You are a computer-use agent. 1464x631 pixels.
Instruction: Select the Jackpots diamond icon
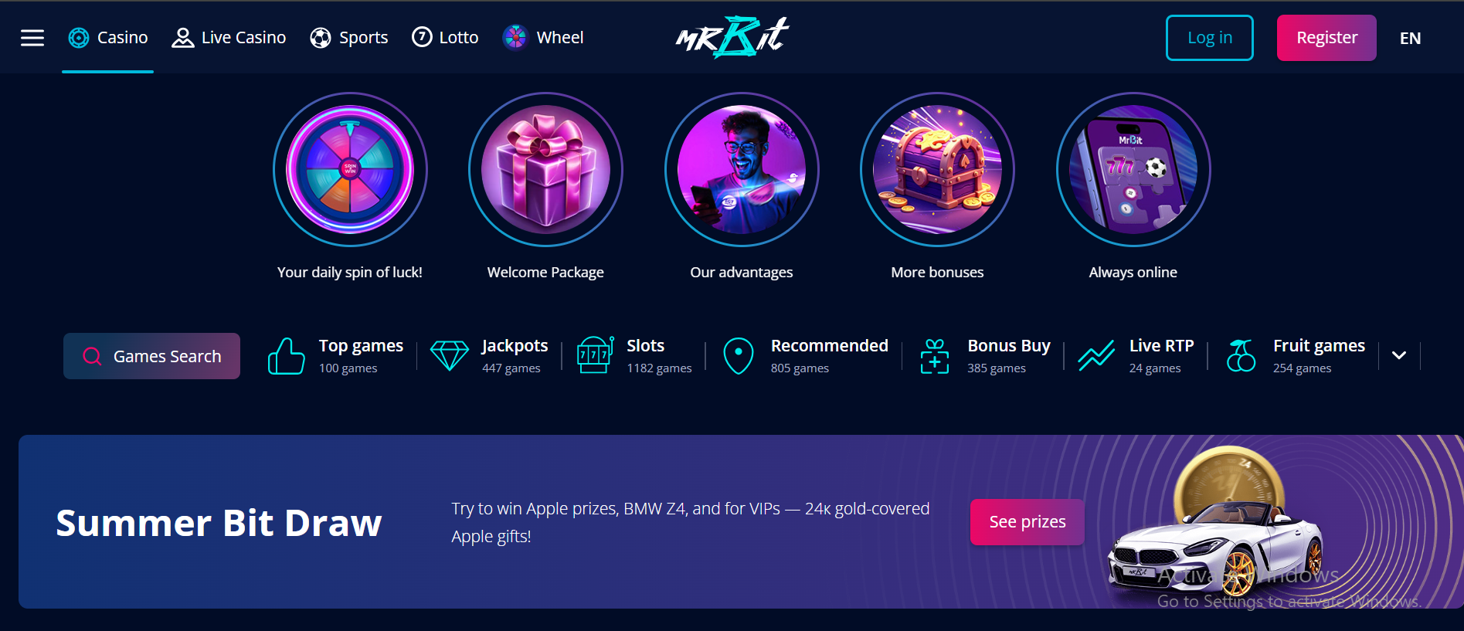[x=449, y=356]
